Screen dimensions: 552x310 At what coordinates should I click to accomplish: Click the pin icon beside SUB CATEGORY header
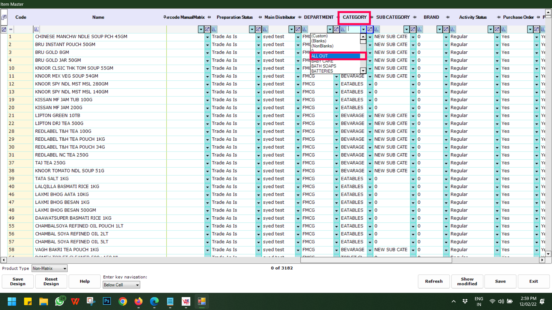pyautogui.click(x=415, y=17)
